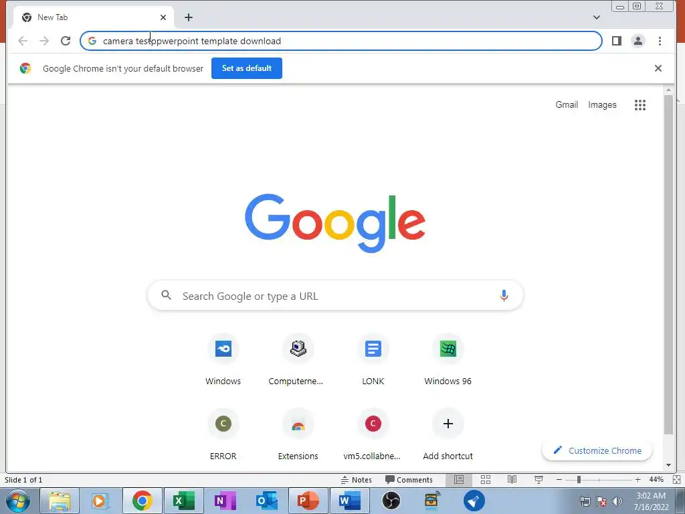The image size is (685, 514).
Task: Open the Gmail link
Action: coord(567,105)
